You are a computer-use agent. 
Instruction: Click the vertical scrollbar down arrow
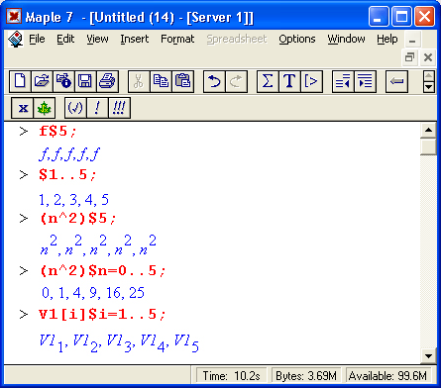[x=428, y=356]
